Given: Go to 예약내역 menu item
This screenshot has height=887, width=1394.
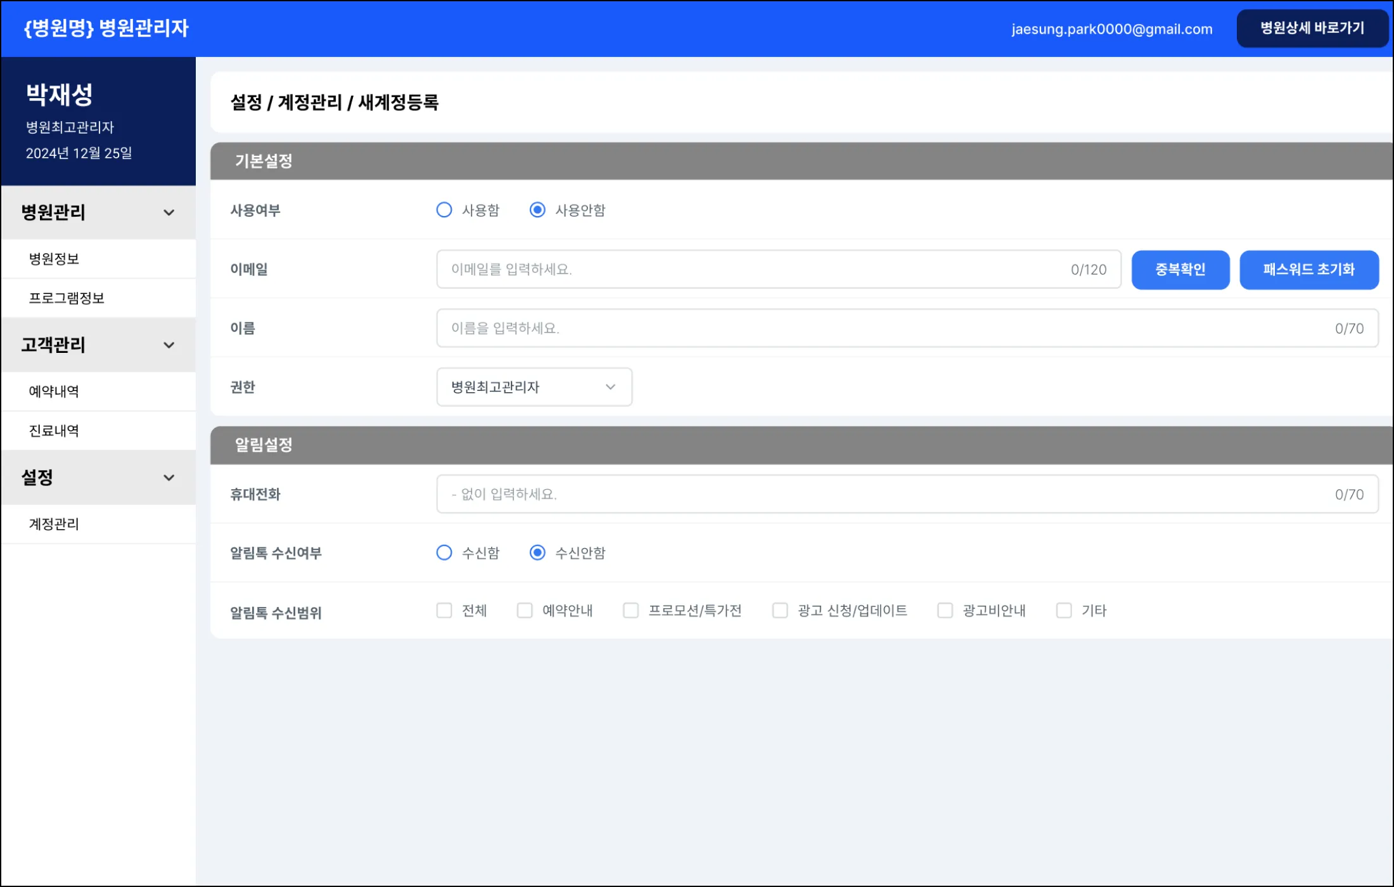Looking at the screenshot, I should [x=54, y=392].
